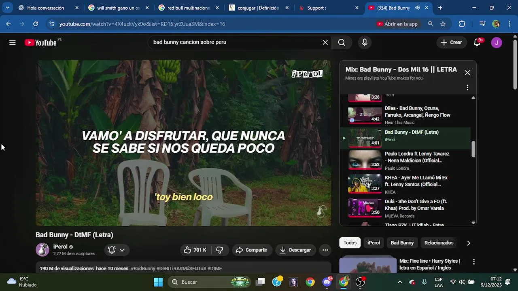
Task: Go to the YouTube home logo
Action: point(40,42)
